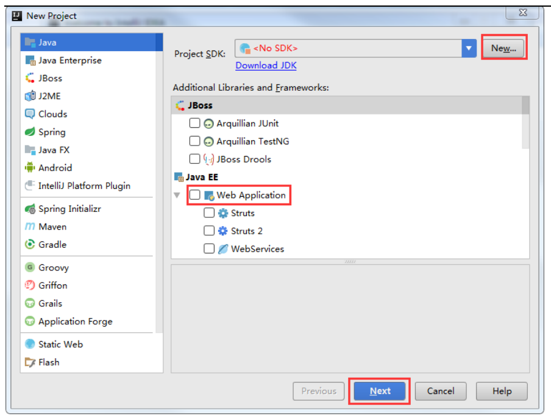The width and height of the screenshot is (551, 416).
Task: Click the Previous button
Action: click(x=319, y=391)
